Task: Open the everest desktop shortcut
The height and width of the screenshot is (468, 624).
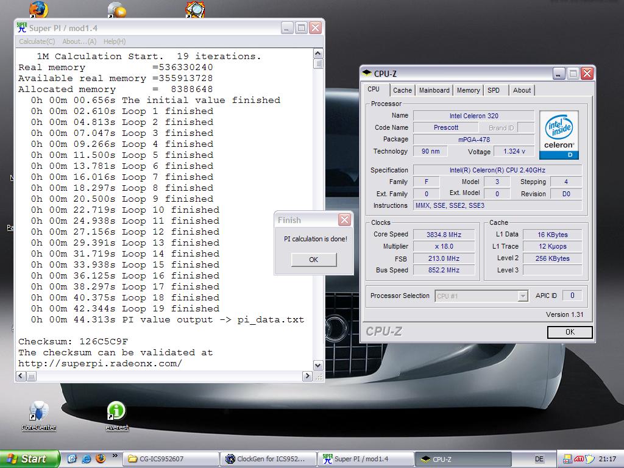Action: (117, 416)
